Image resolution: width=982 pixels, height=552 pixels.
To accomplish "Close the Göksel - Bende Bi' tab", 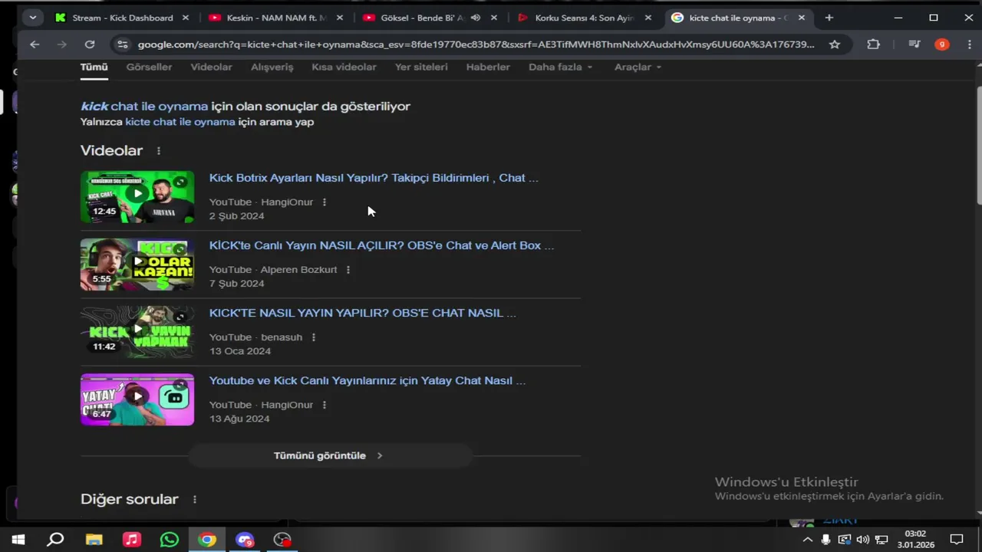I will pyautogui.click(x=494, y=18).
